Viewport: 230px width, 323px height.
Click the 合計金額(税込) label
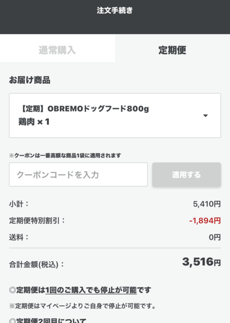pos(37,265)
